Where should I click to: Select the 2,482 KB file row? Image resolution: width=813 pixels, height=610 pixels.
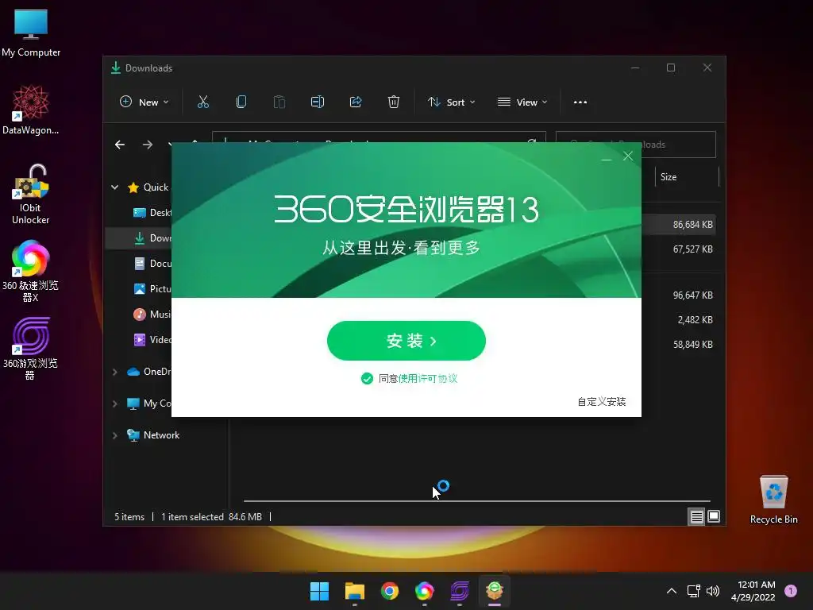tap(679, 320)
